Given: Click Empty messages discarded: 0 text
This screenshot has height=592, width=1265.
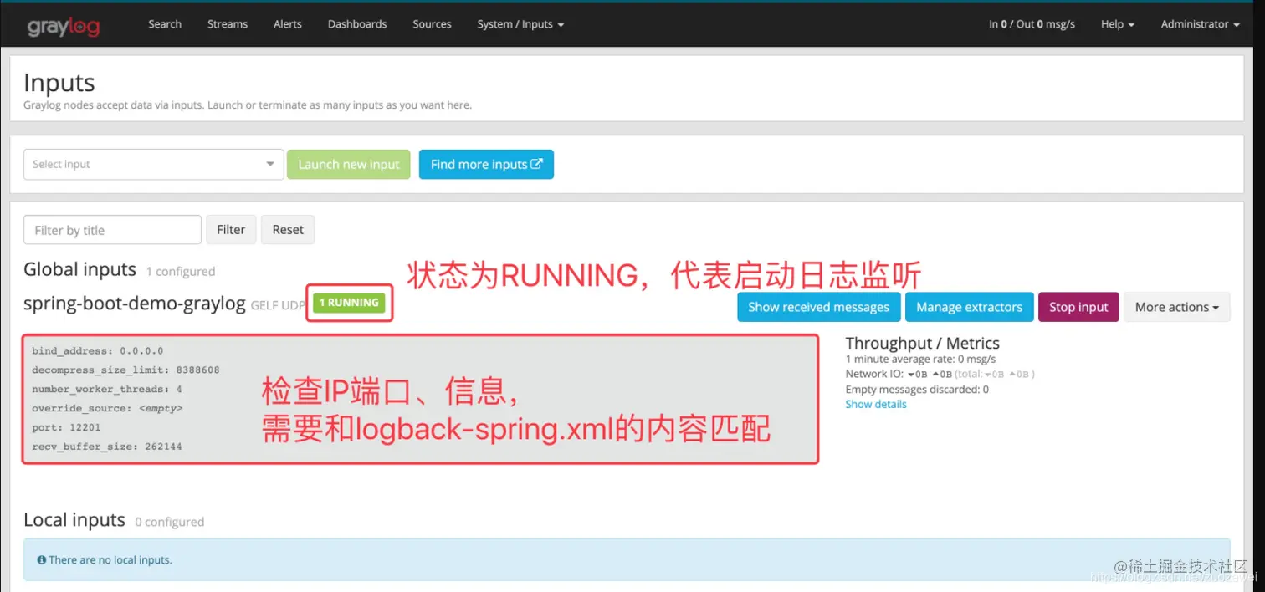Looking at the screenshot, I should [917, 389].
